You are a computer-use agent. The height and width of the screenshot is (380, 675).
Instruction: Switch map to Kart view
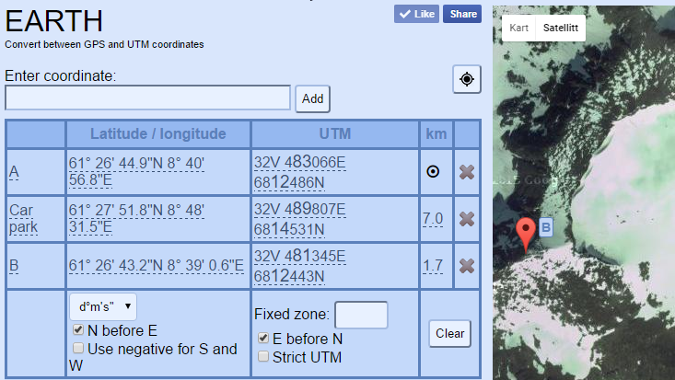[x=518, y=28]
